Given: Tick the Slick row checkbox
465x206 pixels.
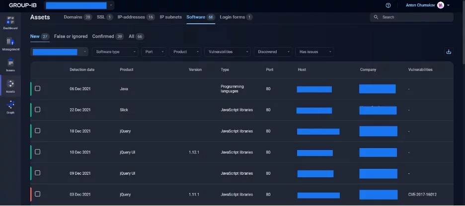Looking at the screenshot, I should click(37, 110).
